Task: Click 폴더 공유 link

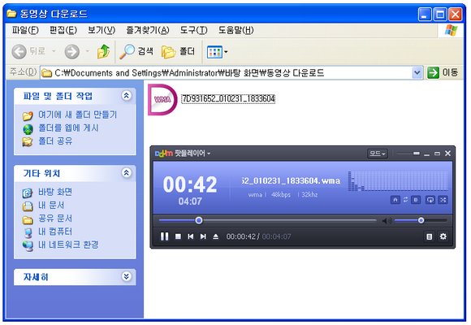Action: pyautogui.click(x=55, y=141)
